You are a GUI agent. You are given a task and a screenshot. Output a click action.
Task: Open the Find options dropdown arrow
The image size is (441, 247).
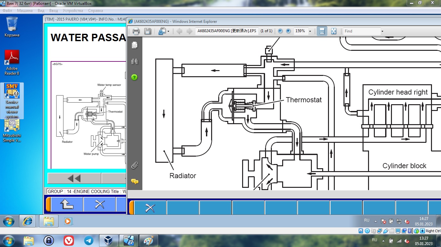[382, 31]
